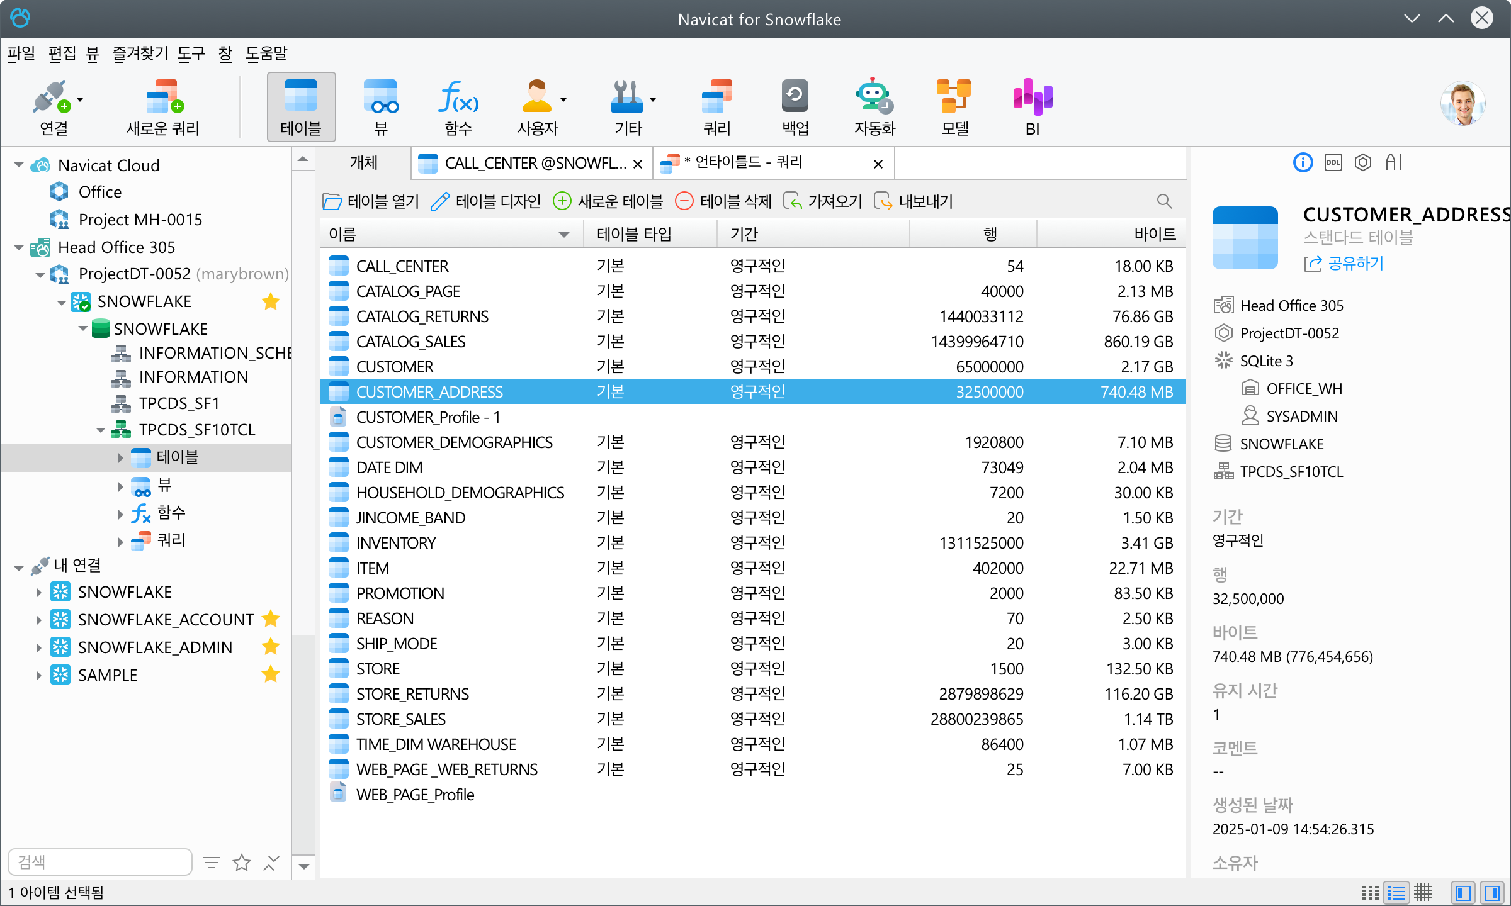Select the Table (테이블) toolbar button
The image size is (1511, 906).
click(x=301, y=107)
